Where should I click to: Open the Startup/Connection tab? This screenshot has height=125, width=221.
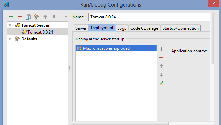click(x=181, y=28)
